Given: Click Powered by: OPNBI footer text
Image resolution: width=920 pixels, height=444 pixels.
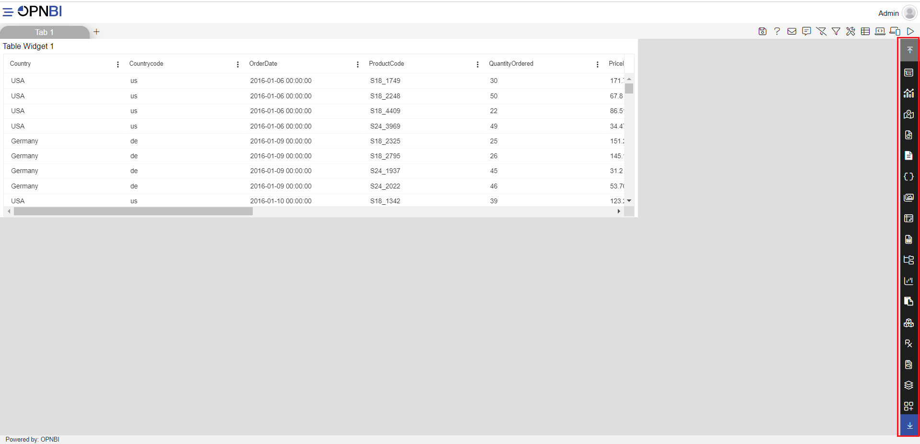Looking at the screenshot, I should pos(32,439).
